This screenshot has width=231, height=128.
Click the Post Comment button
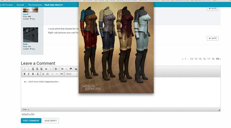point(31,120)
